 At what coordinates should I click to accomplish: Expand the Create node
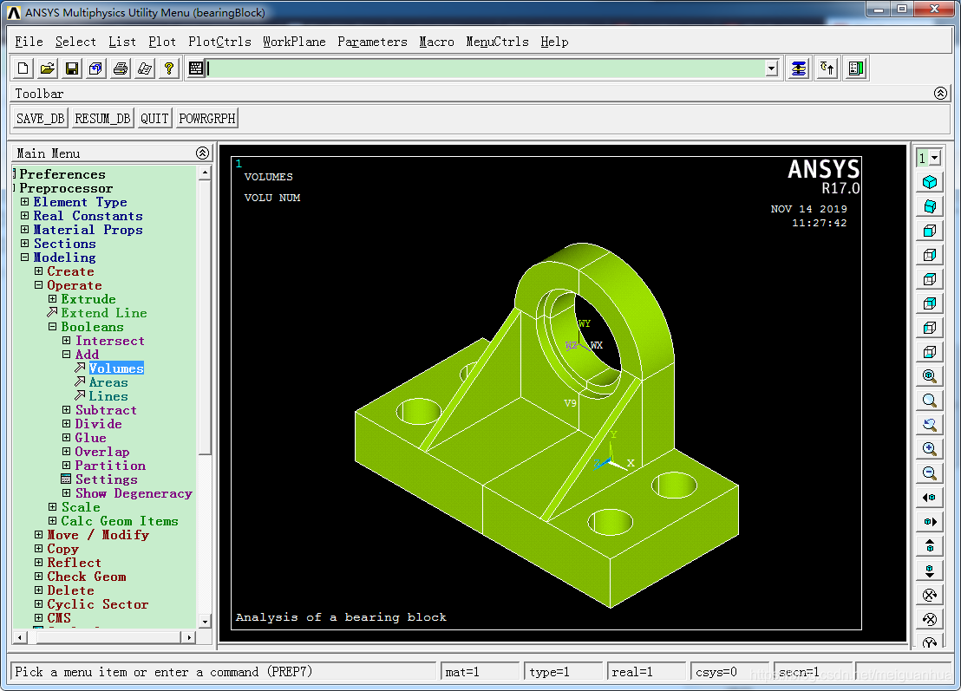[x=39, y=271]
